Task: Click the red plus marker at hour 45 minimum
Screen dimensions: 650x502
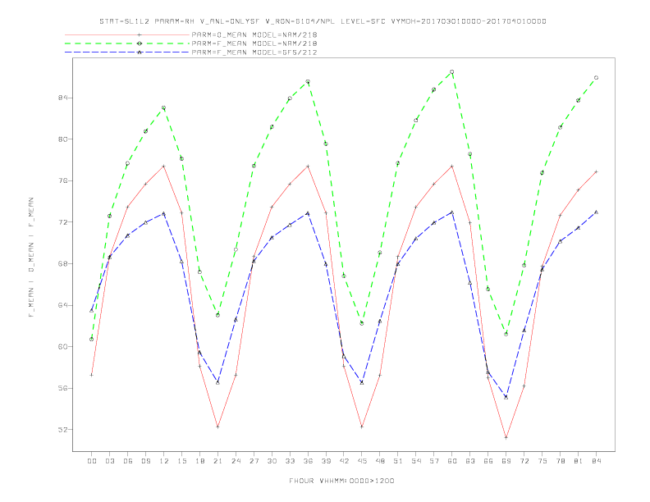Action: click(362, 427)
